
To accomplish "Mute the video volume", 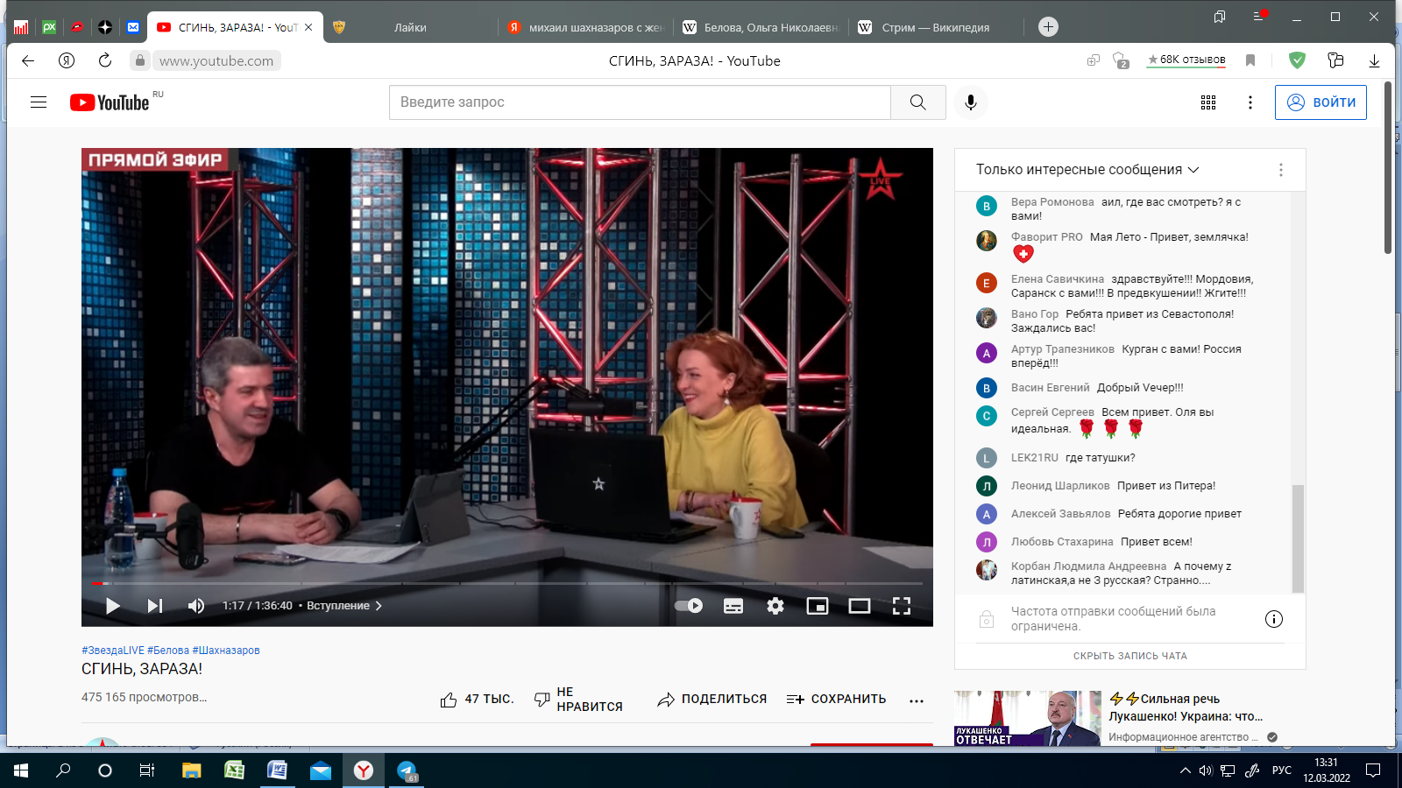I will coord(196,606).
